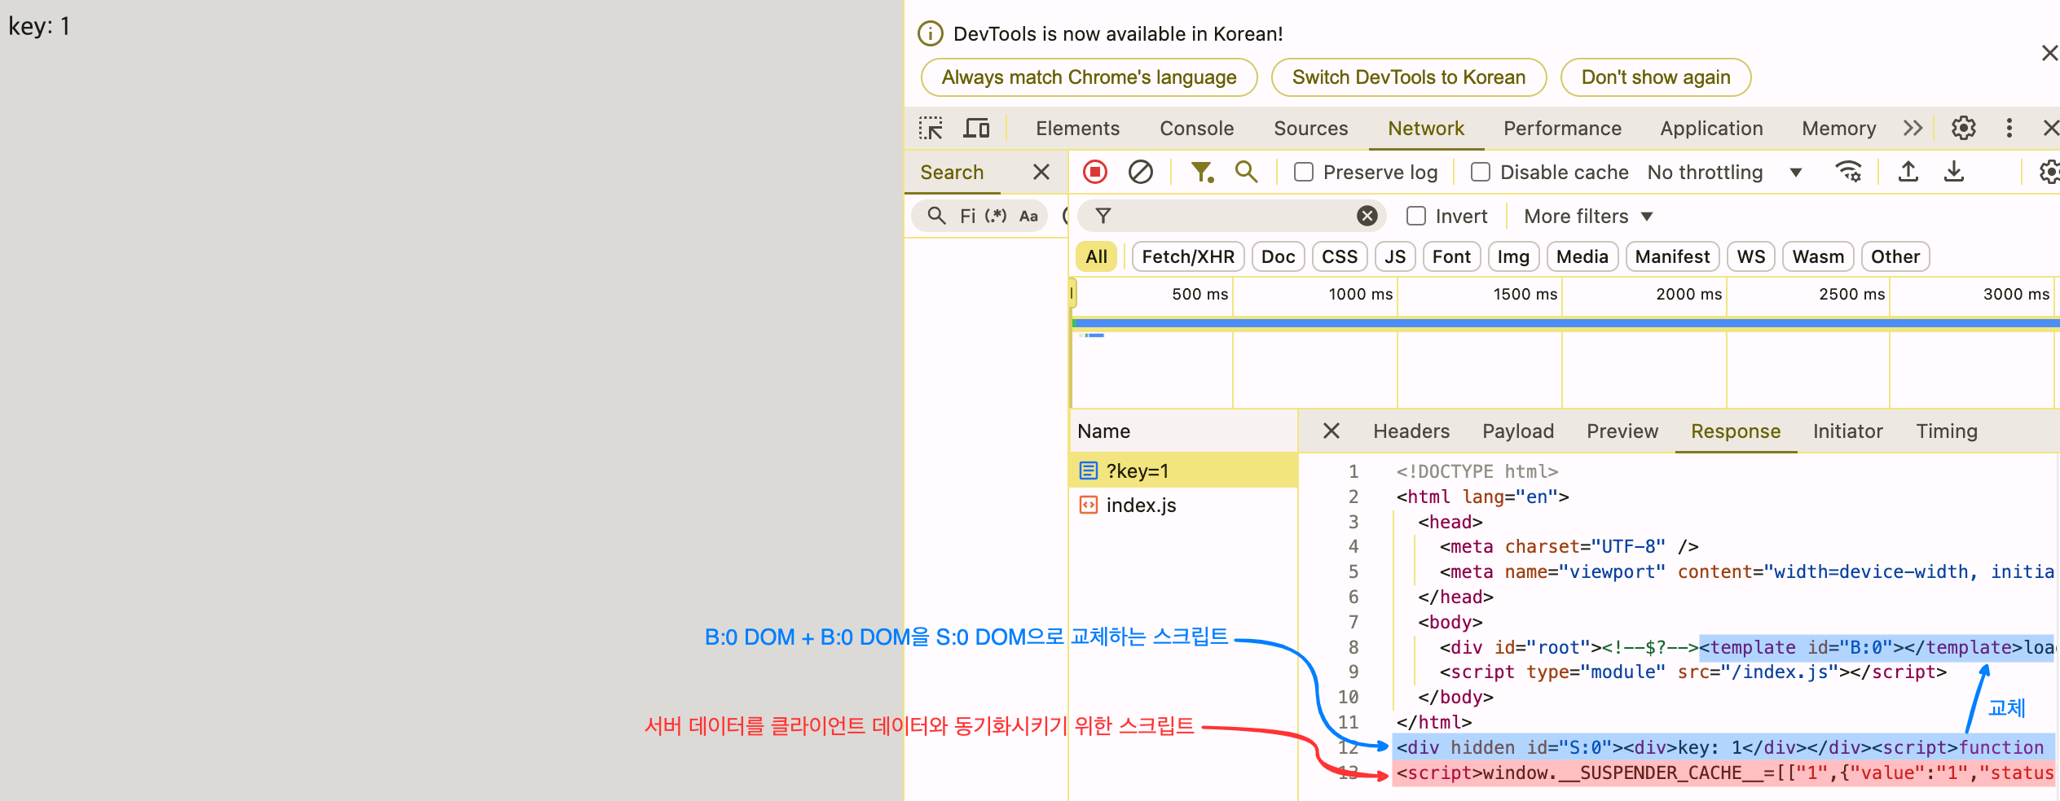
Task: Open network conditions wifi icon
Action: pos(1848,172)
